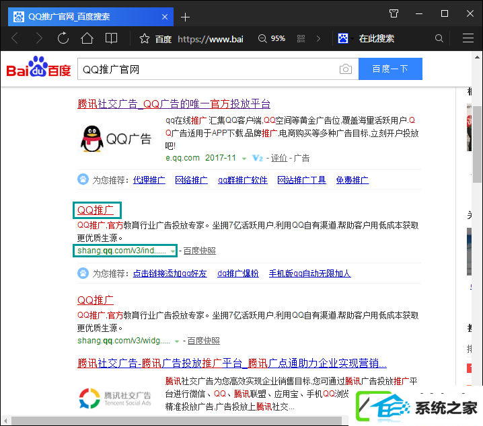This screenshot has width=483, height=426.
Task: Open recommended link 代理推广
Action: click(149, 180)
